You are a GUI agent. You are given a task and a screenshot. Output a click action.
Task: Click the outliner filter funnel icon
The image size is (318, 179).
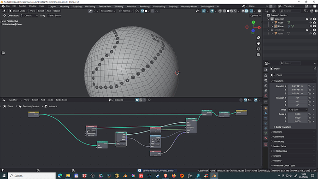coord(305,11)
